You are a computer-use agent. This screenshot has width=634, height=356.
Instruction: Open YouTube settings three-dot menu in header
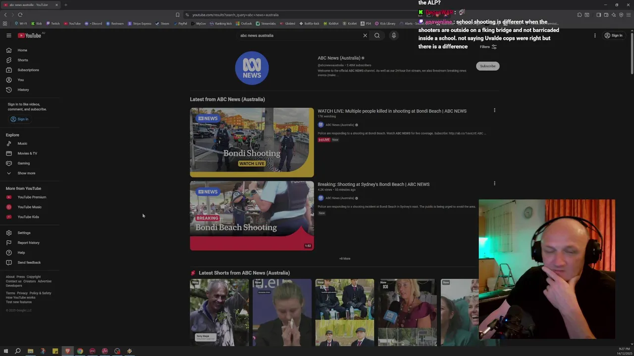point(595,36)
